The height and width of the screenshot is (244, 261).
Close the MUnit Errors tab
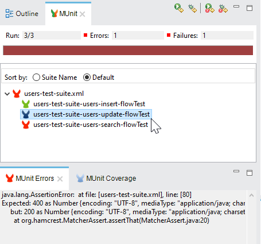(x=60, y=179)
